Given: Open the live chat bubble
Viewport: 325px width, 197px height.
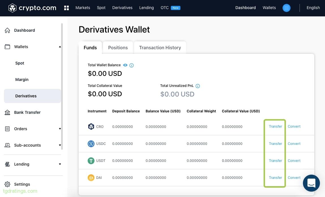Looking at the screenshot, I should tap(311, 183).
